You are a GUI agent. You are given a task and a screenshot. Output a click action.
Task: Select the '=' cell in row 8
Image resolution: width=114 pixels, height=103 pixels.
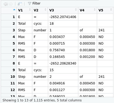(x=40, y=64)
